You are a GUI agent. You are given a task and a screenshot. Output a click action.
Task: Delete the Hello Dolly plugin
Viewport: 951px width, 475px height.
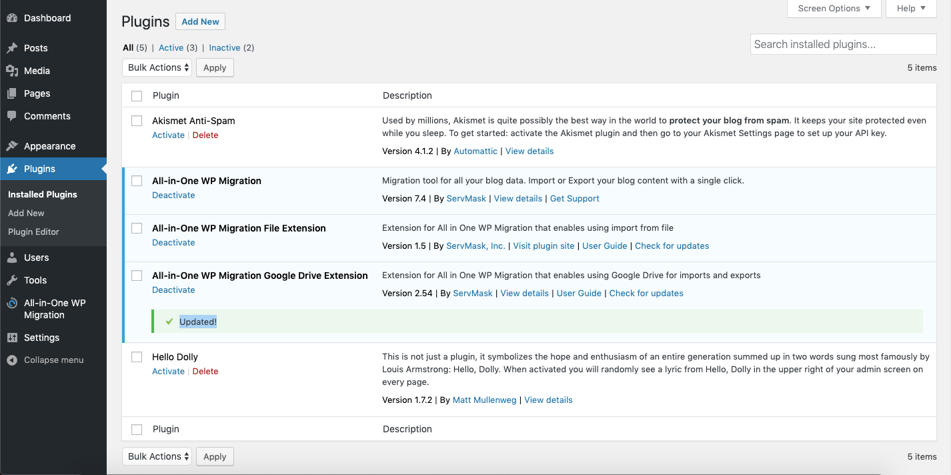pos(205,372)
